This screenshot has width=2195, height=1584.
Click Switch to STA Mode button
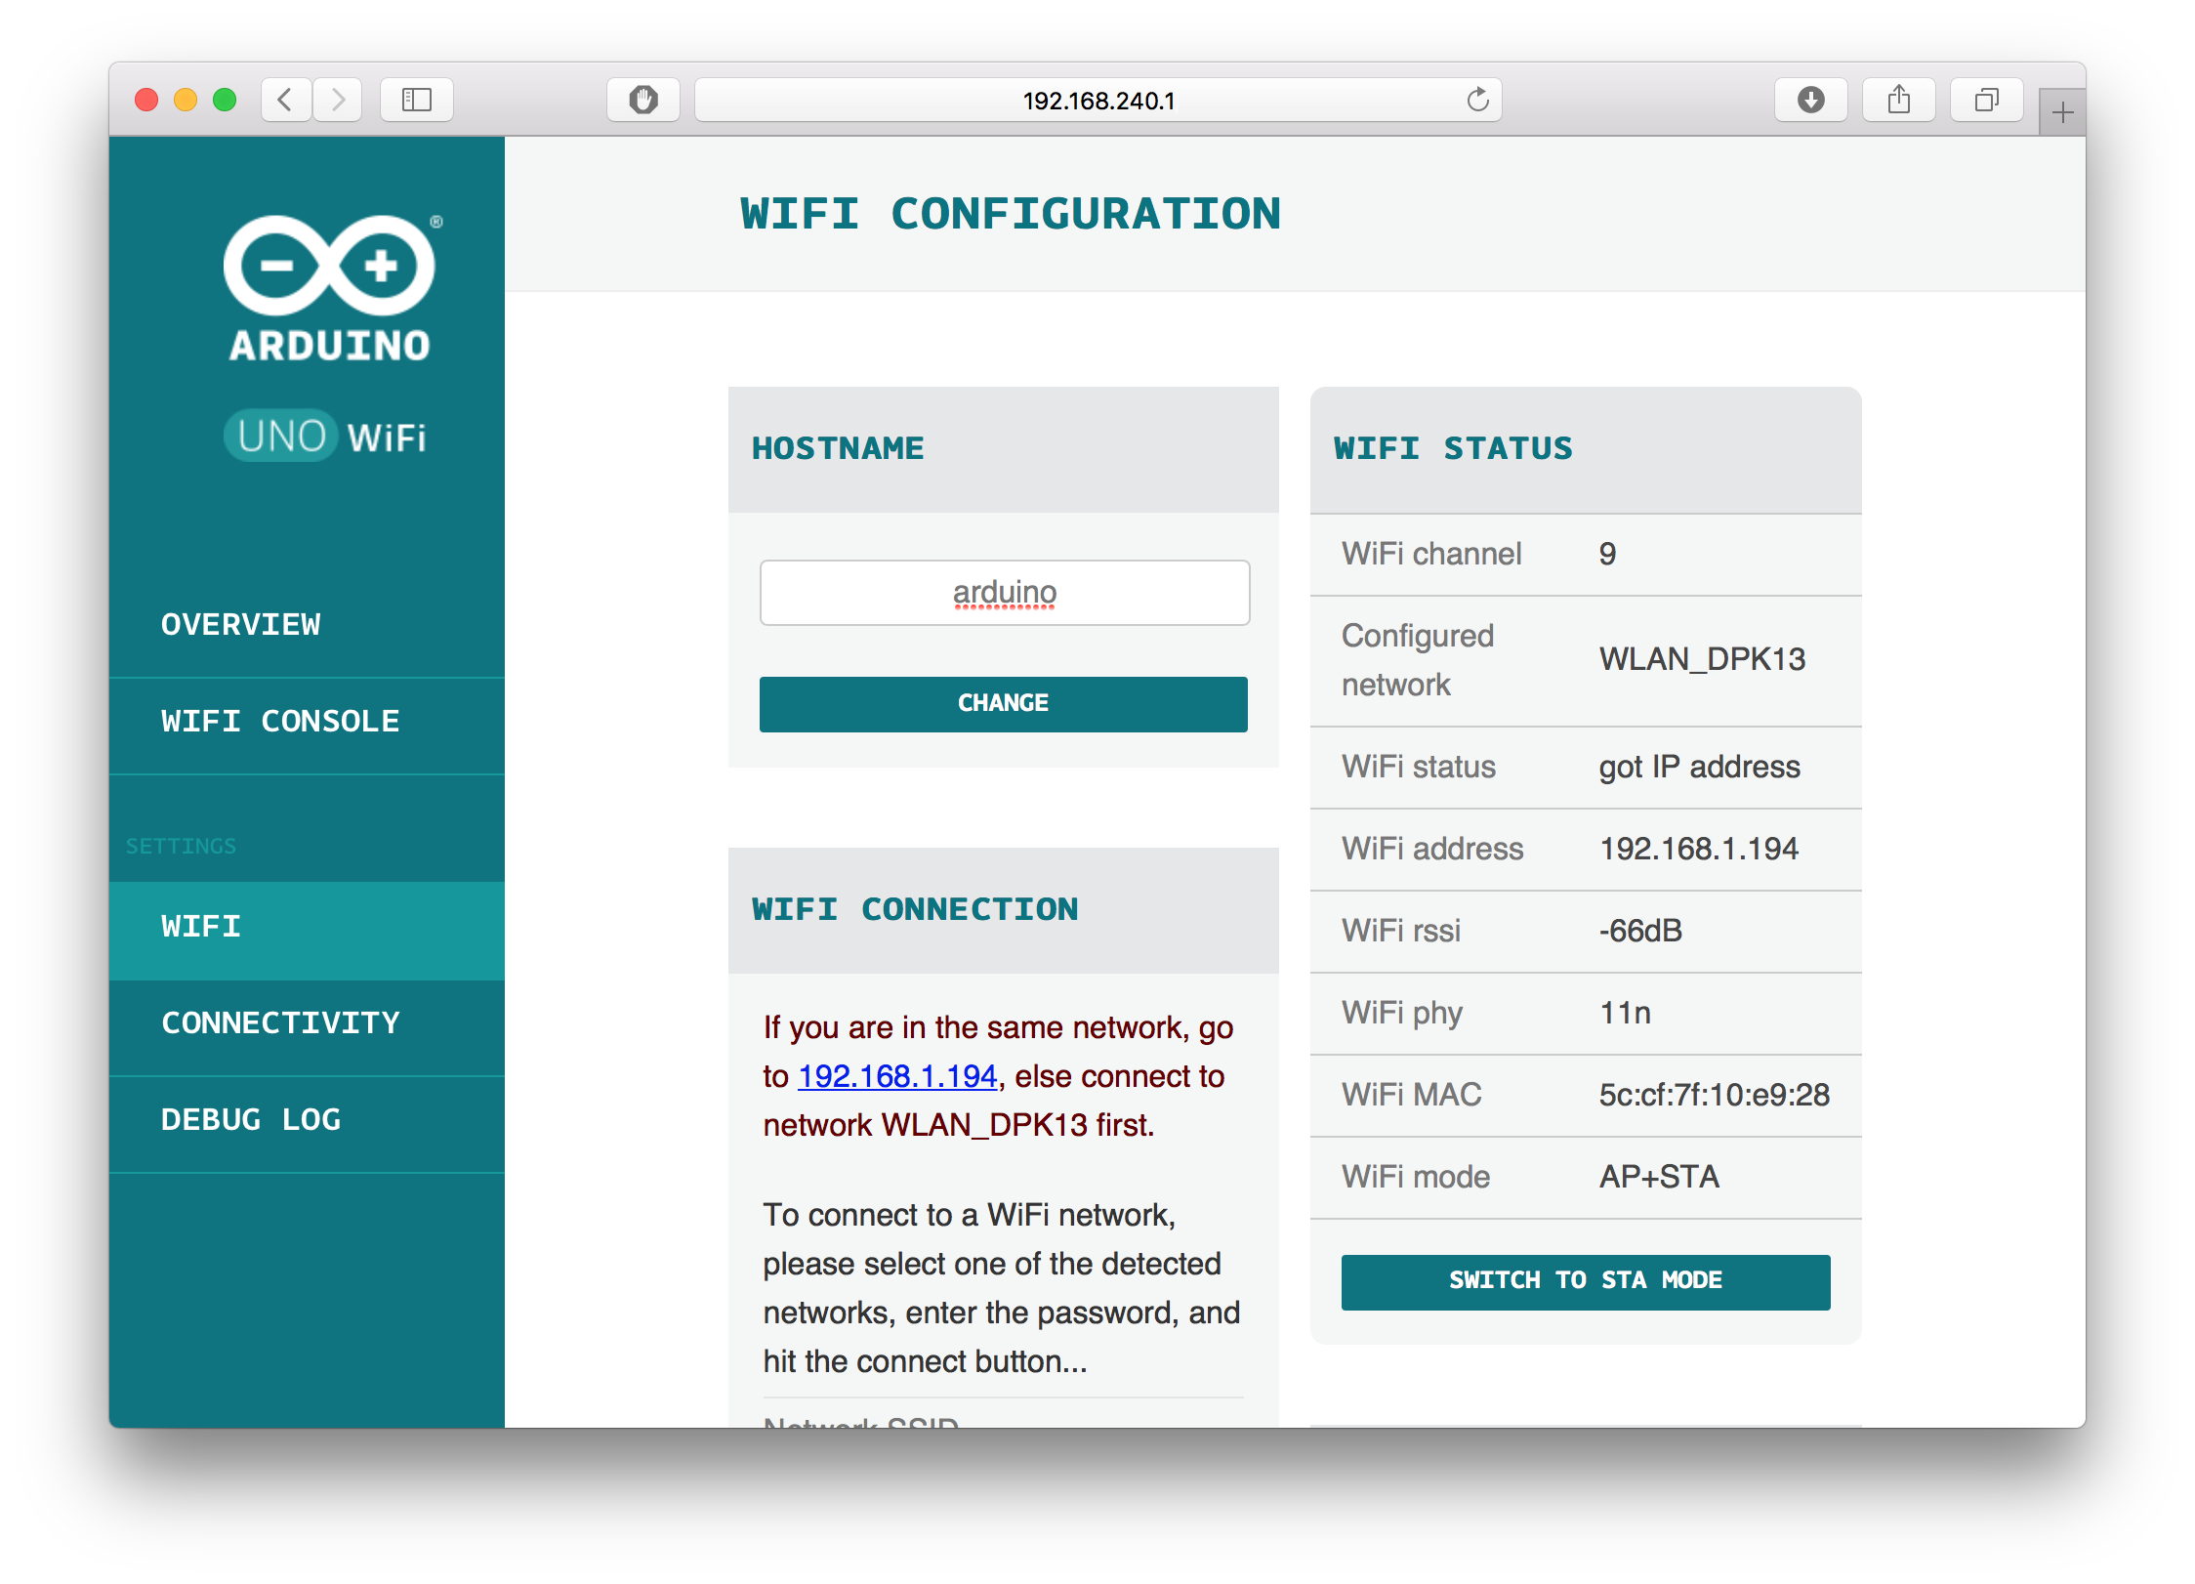[1585, 1281]
